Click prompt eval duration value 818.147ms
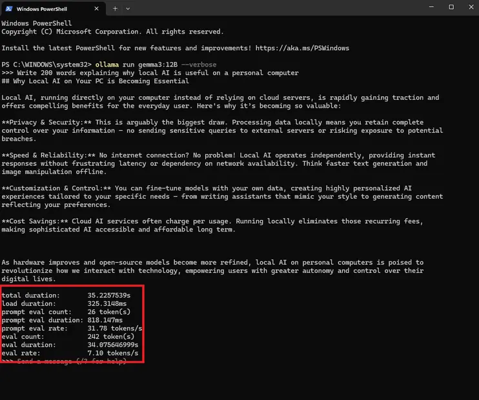The image size is (479, 400). (x=105, y=320)
